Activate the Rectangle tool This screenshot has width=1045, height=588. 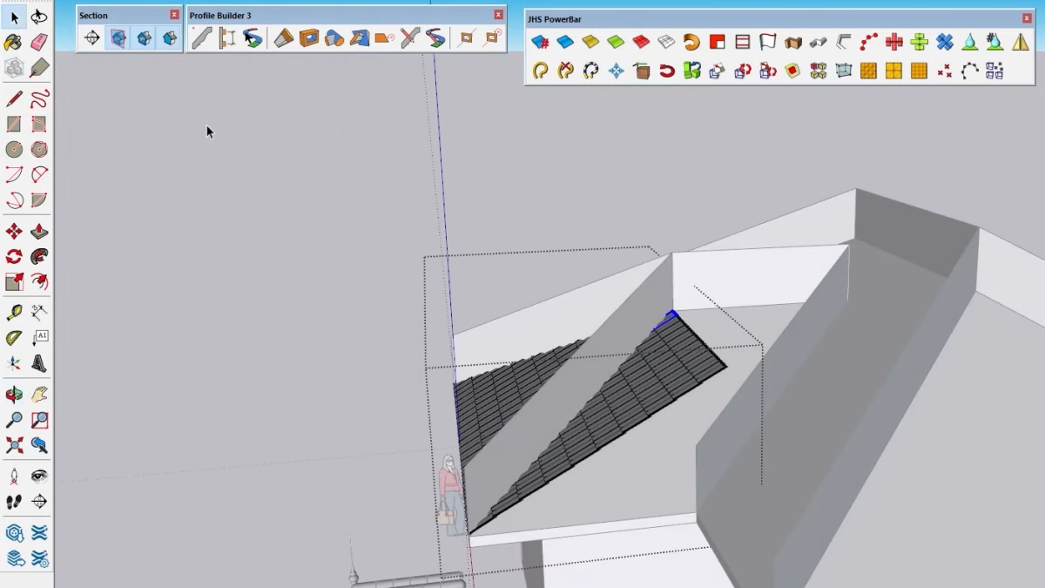pyautogui.click(x=14, y=124)
